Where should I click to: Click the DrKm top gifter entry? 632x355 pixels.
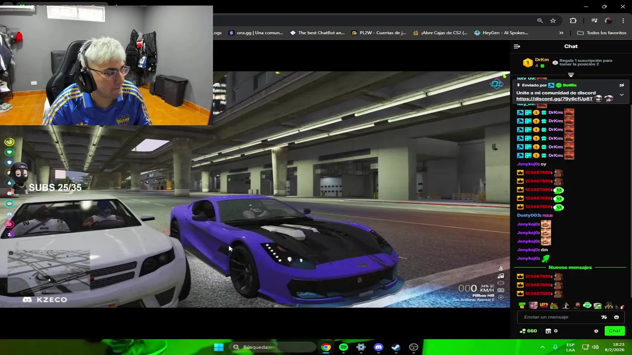(x=537, y=63)
